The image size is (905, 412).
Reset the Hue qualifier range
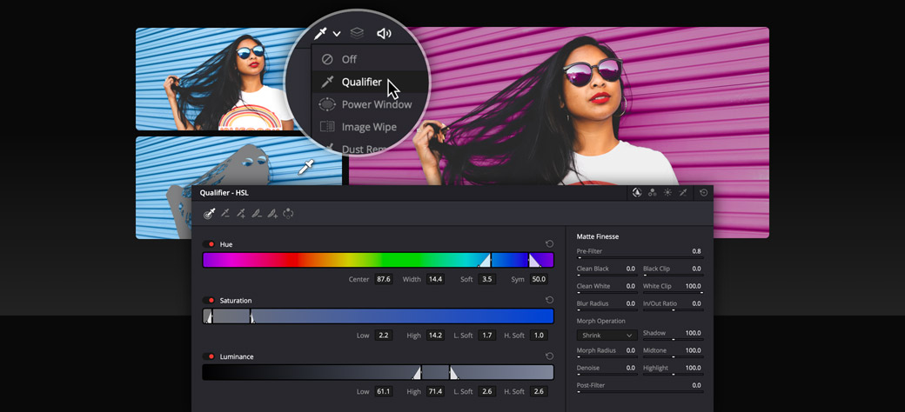pos(549,244)
